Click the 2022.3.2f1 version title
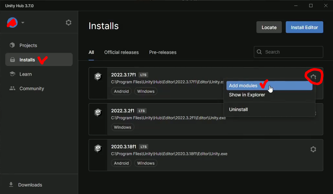 coord(123,111)
